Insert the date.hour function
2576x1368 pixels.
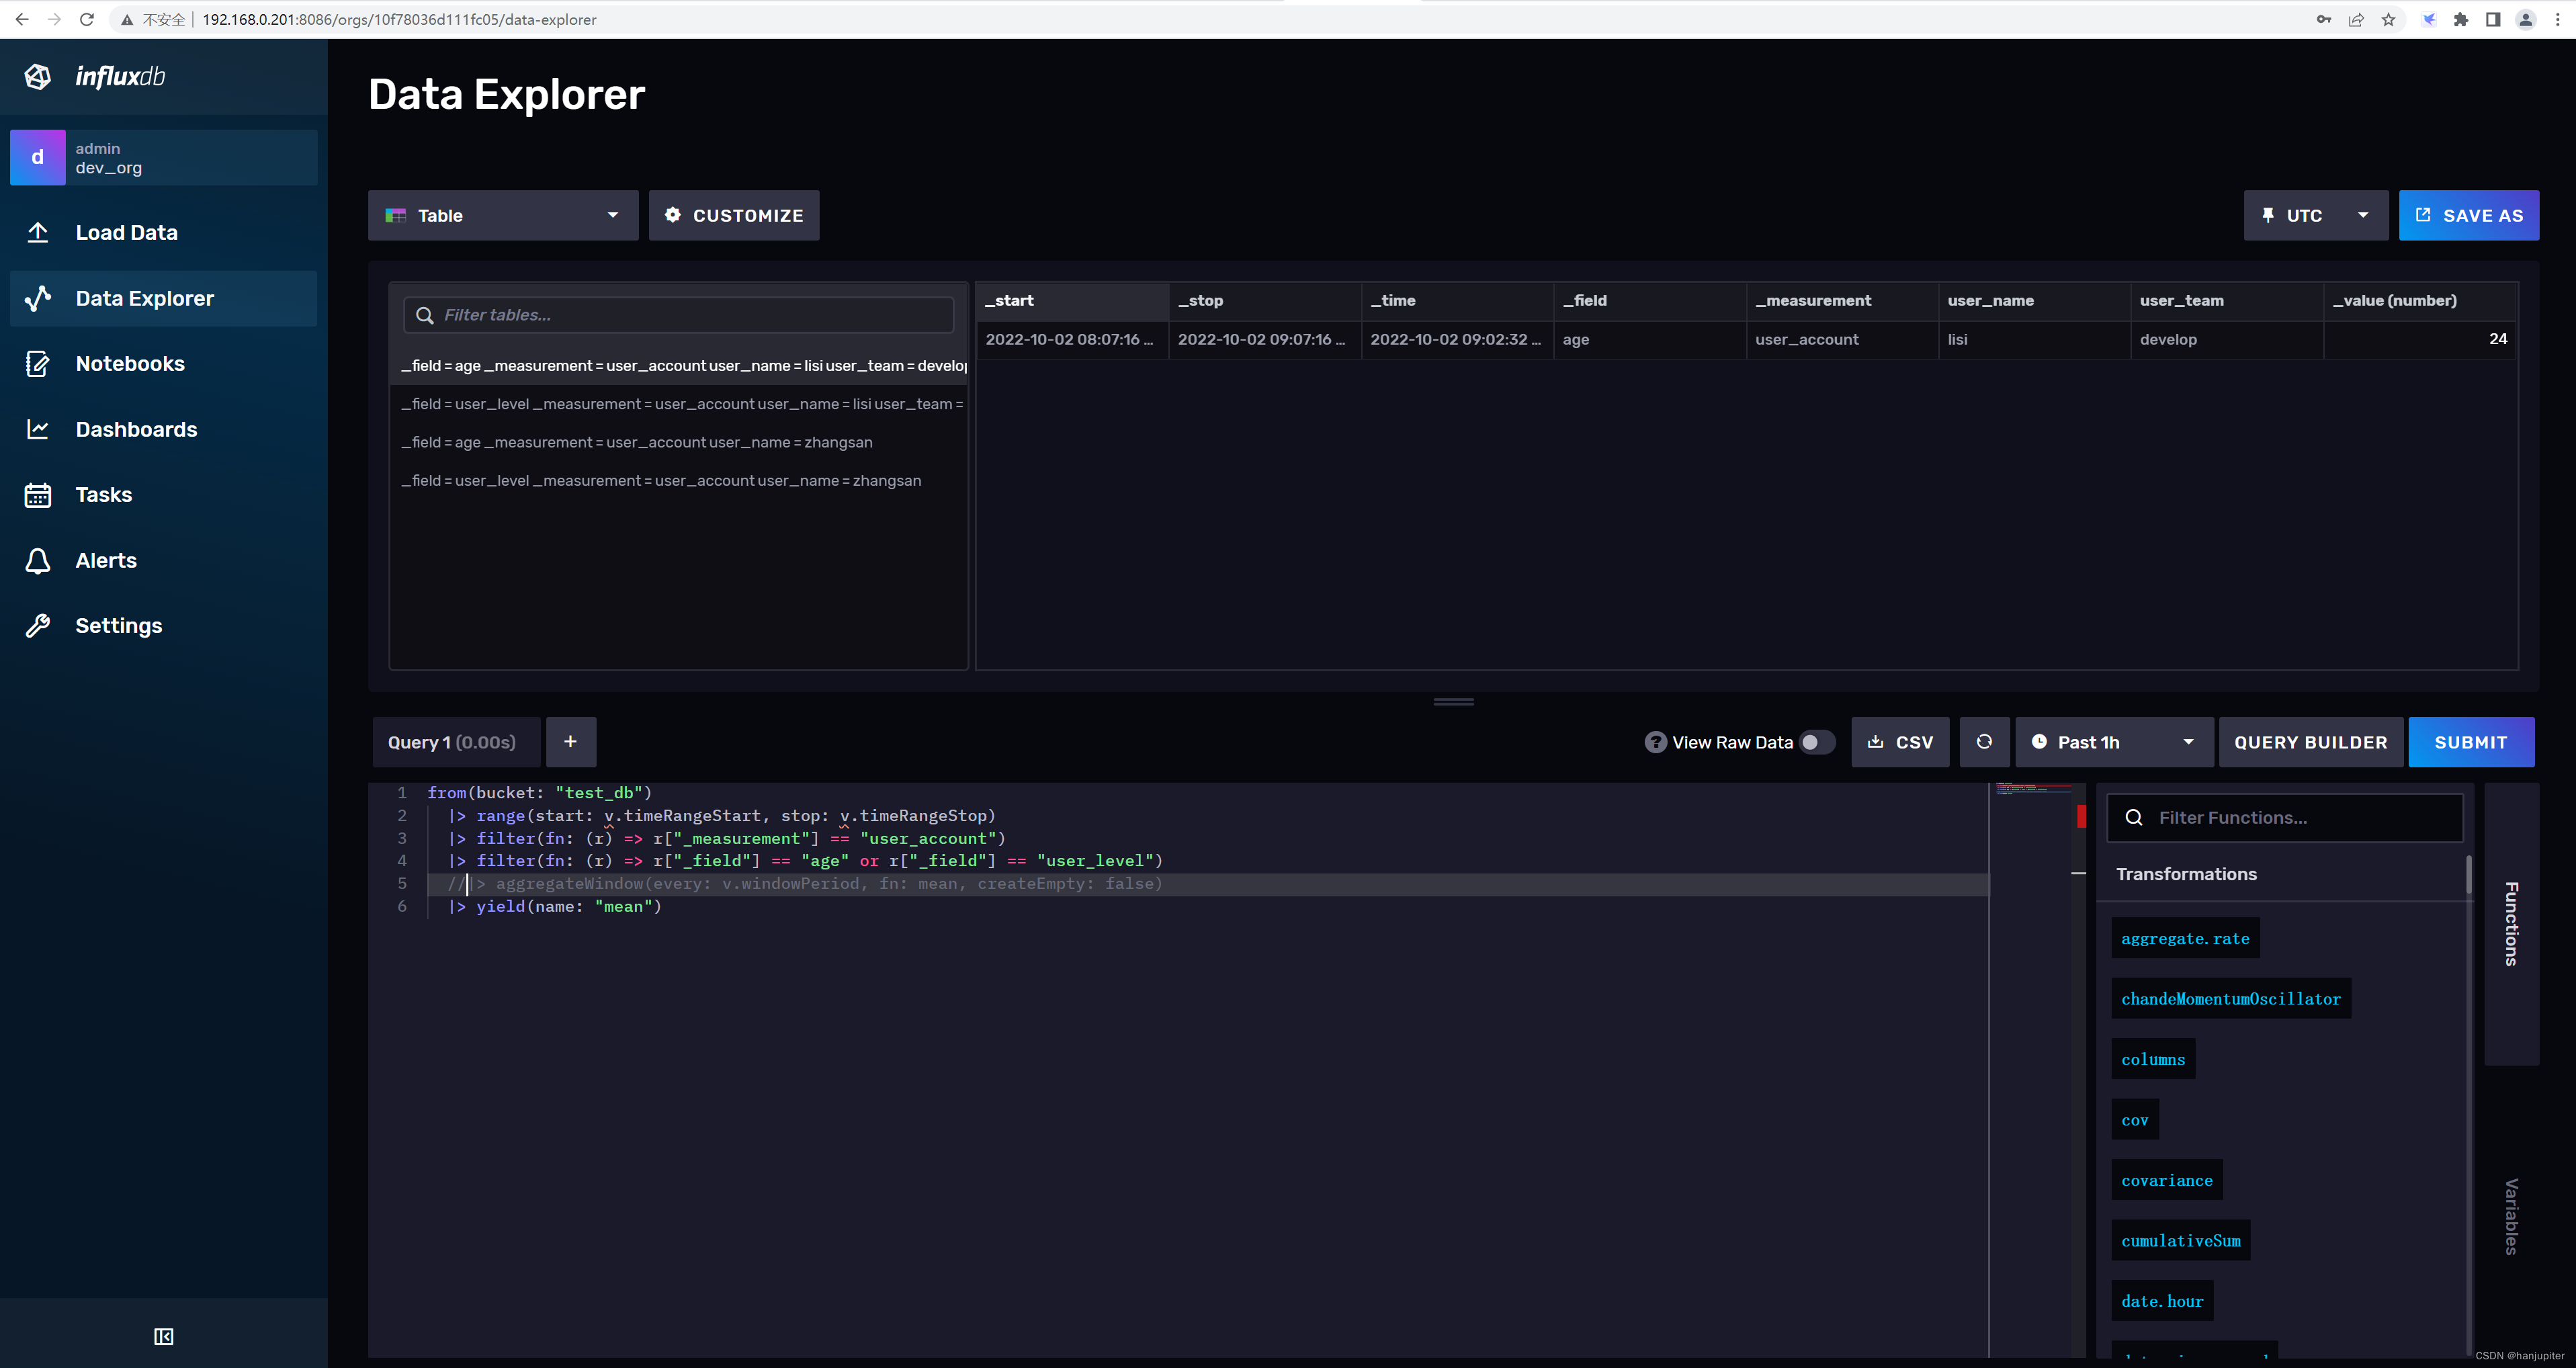pos(2162,1301)
